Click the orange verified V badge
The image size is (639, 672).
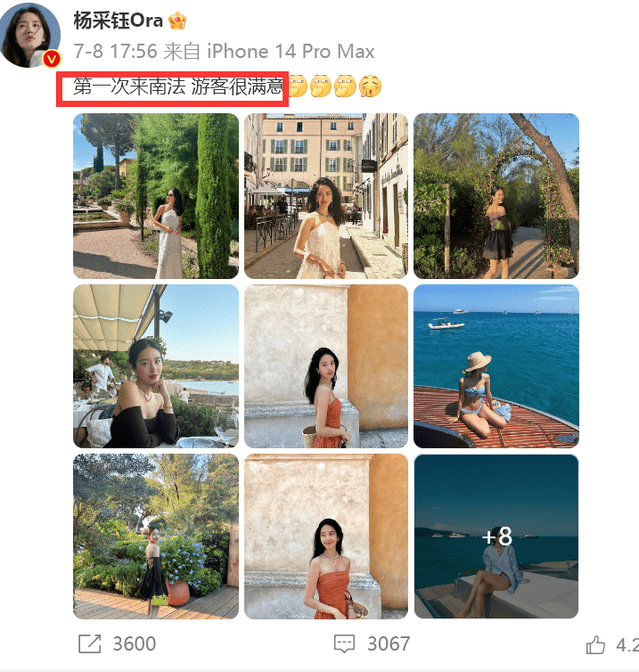point(52,59)
